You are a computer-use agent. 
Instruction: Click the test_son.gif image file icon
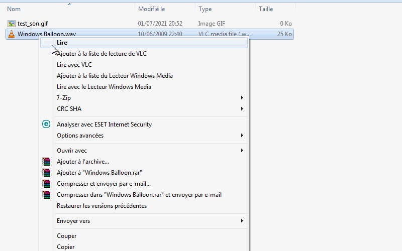(11, 24)
